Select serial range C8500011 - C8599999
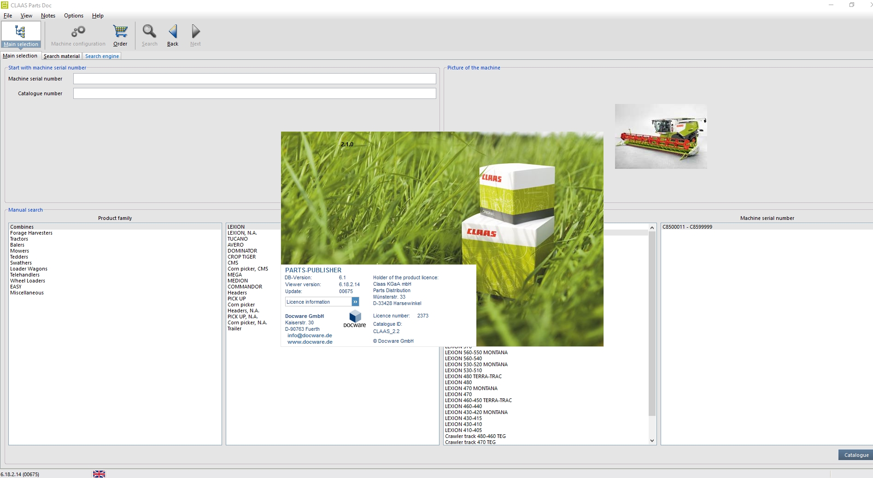This screenshot has height=478, width=873. pyautogui.click(x=767, y=227)
